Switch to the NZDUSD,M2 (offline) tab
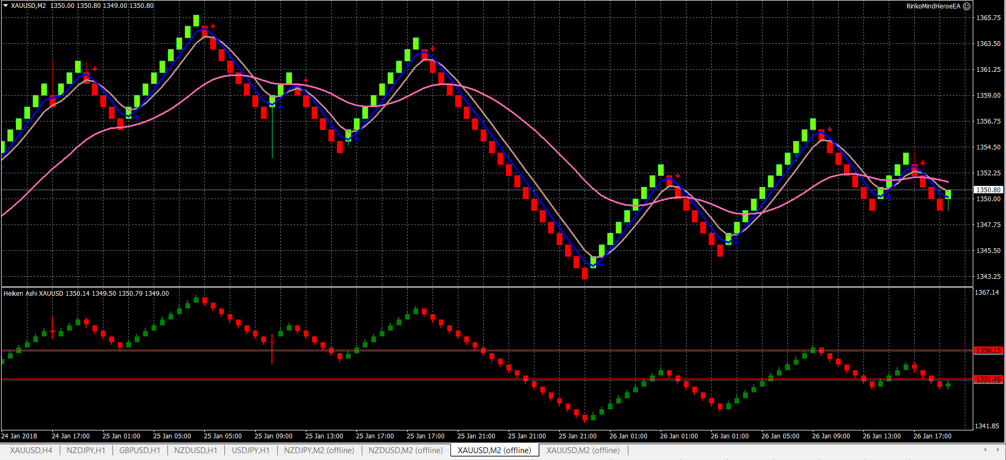 406,450
